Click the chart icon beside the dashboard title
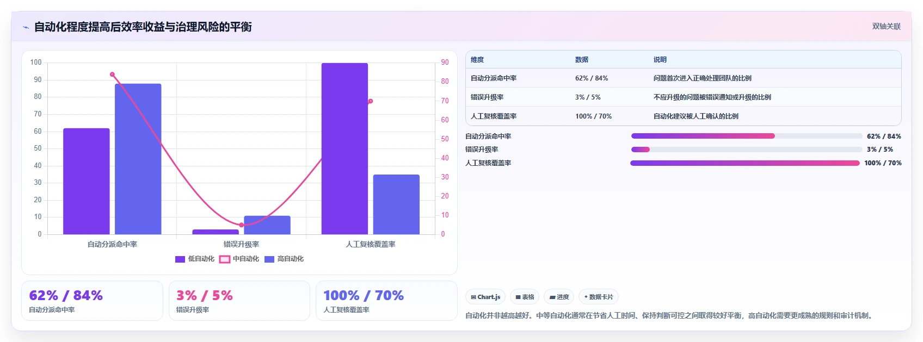This screenshot has width=923, height=342. (26, 27)
